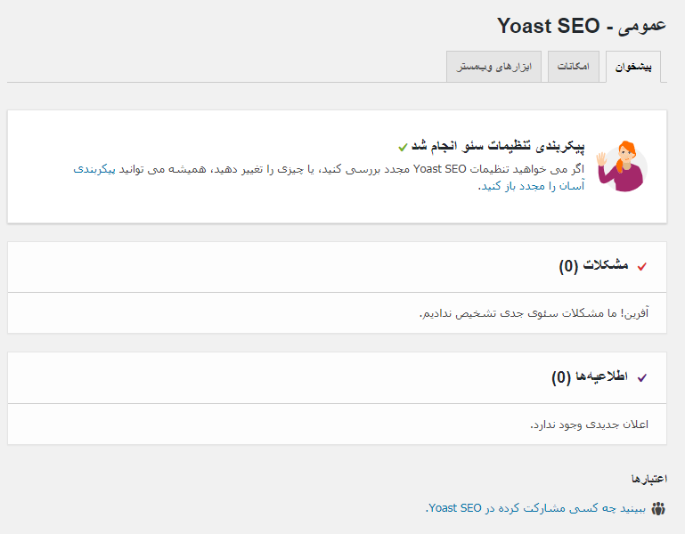This screenshot has height=534, width=685.
Task: Switch to the پیشخوان tab
Action: [x=633, y=67]
